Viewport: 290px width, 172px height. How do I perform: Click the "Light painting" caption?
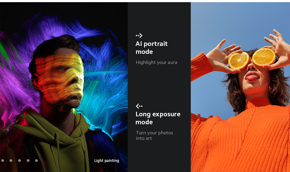(107, 161)
